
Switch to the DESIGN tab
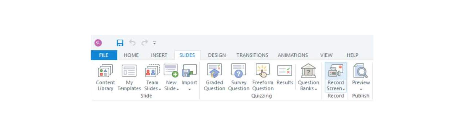coord(217,55)
